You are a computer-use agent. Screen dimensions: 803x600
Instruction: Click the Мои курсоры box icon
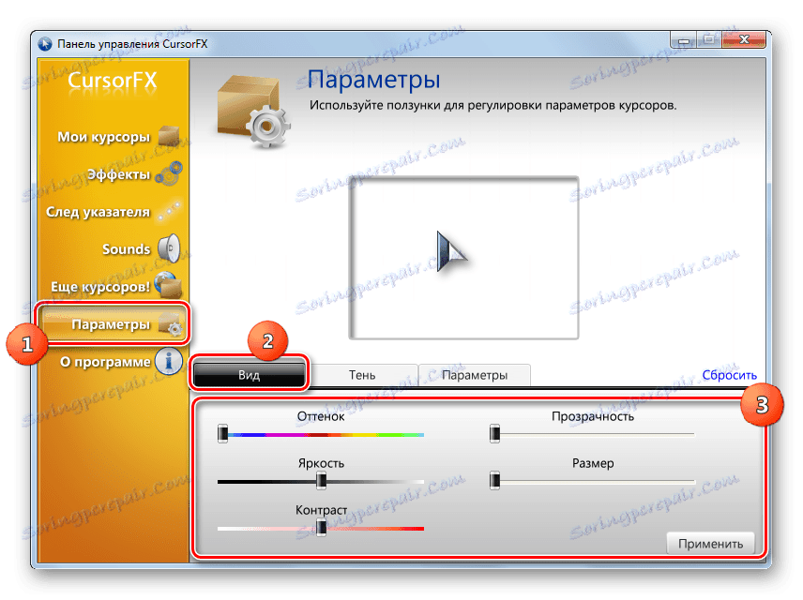click(x=169, y=136)
